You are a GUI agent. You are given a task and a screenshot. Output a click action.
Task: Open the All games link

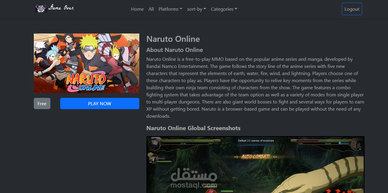click(x=151, y=9)
